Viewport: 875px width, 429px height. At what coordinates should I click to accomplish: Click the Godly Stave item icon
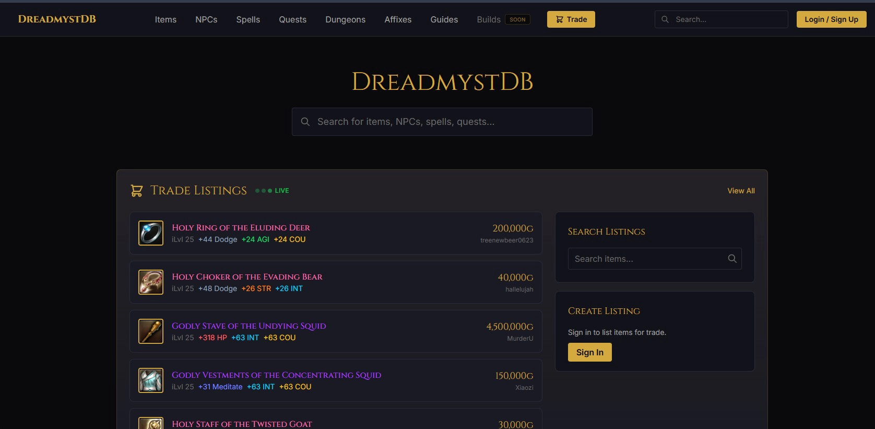coord(151,331)
